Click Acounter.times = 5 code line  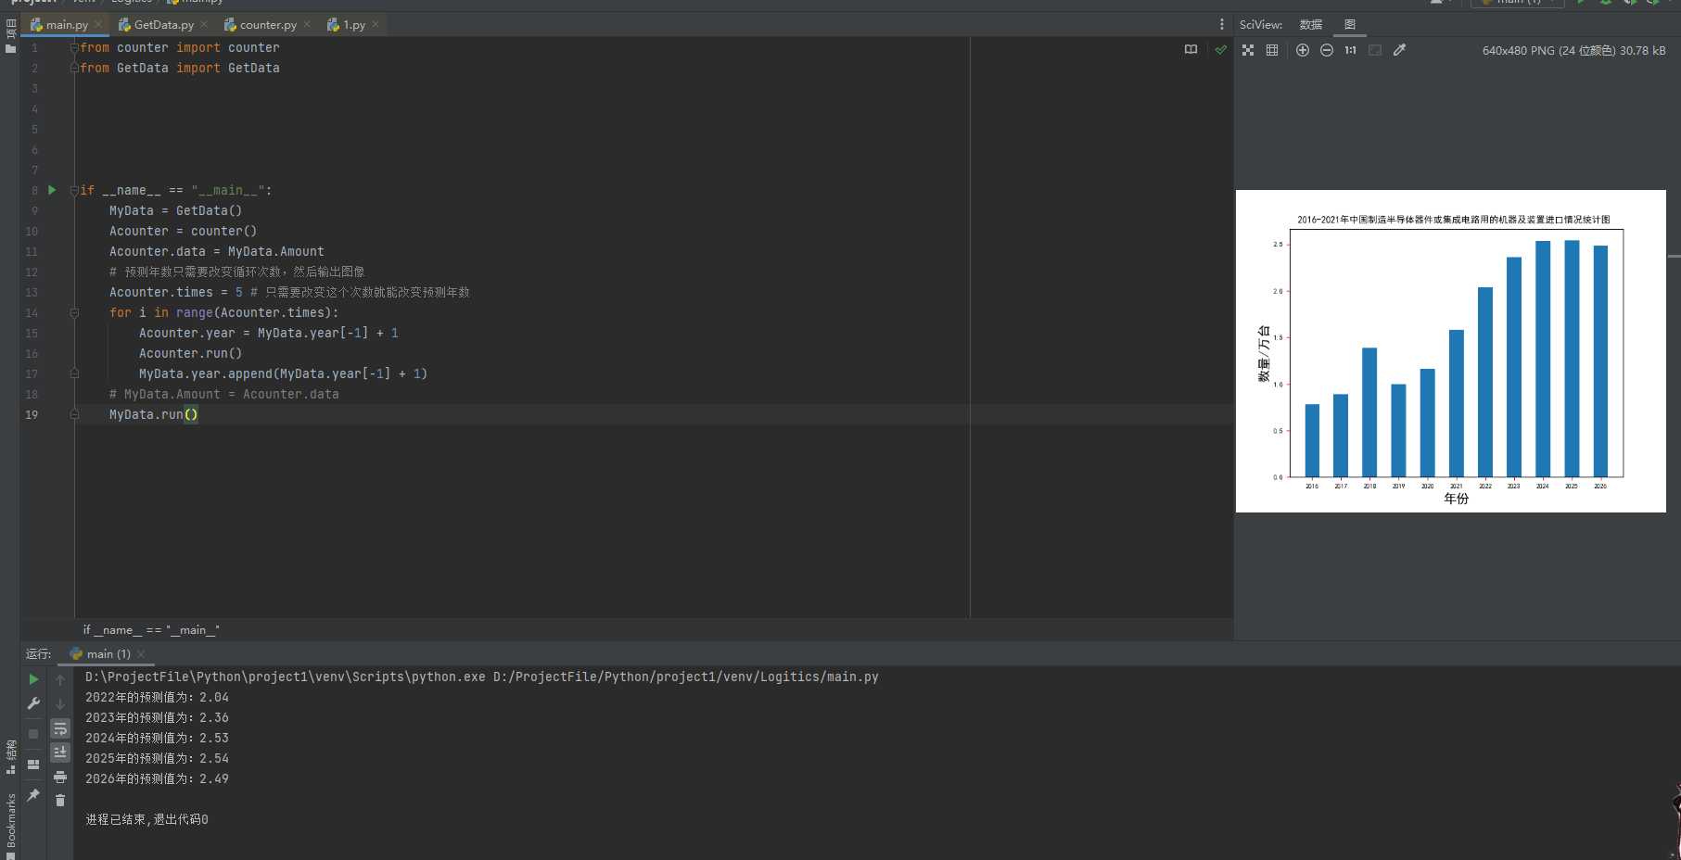(x=176, y=293)
